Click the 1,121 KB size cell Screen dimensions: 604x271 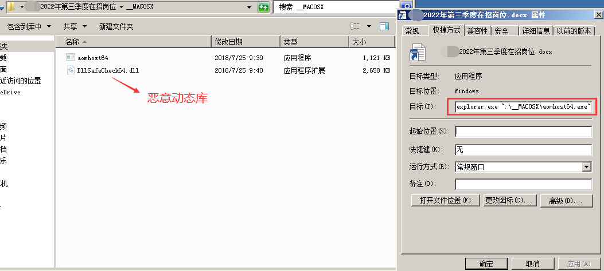(x=376, y=58)
